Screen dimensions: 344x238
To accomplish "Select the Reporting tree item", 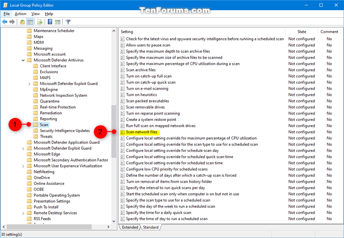I will click(x=48, y=119).
